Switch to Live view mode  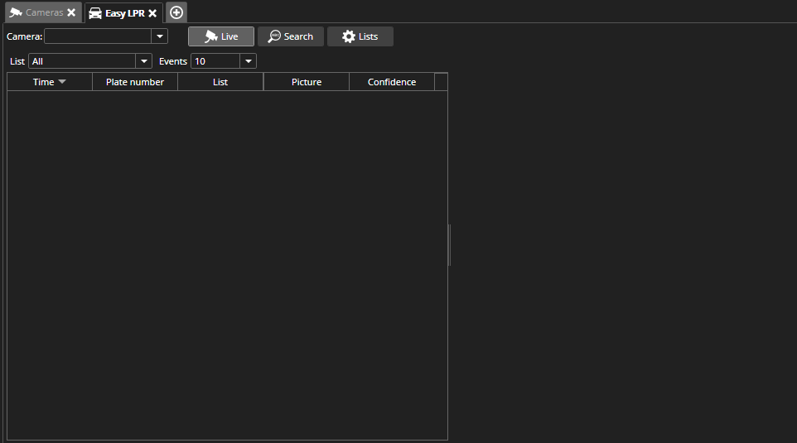coord(220,36)
